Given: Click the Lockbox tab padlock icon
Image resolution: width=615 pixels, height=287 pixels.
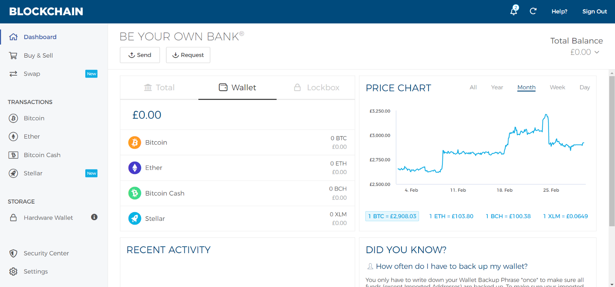Looking at the screenshot, I should click(298, 87).
